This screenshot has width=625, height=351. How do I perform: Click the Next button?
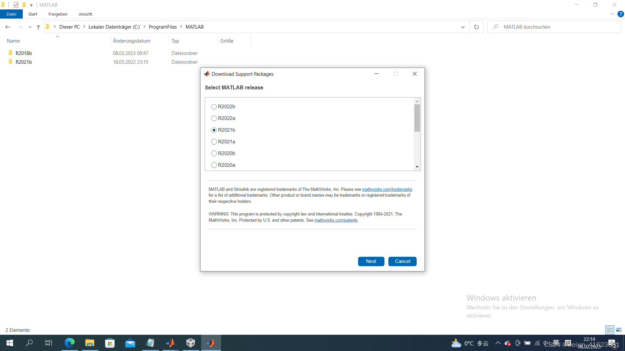pyautogui.click(x=371, y=261)
